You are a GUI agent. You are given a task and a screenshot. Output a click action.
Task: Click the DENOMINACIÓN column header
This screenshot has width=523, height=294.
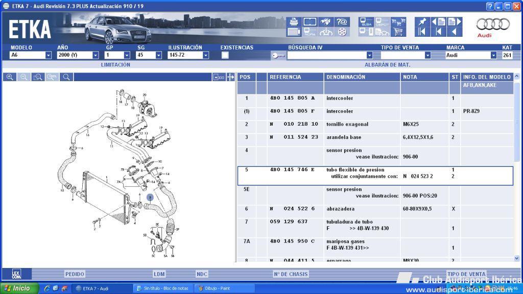[362, 77]
